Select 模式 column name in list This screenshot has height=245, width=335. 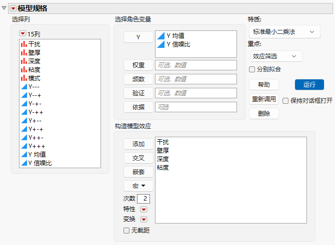pos(34,78)
